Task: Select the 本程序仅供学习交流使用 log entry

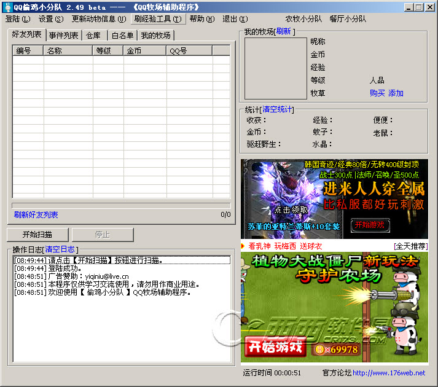Action: pyautogui.click(x=122, y=284)
